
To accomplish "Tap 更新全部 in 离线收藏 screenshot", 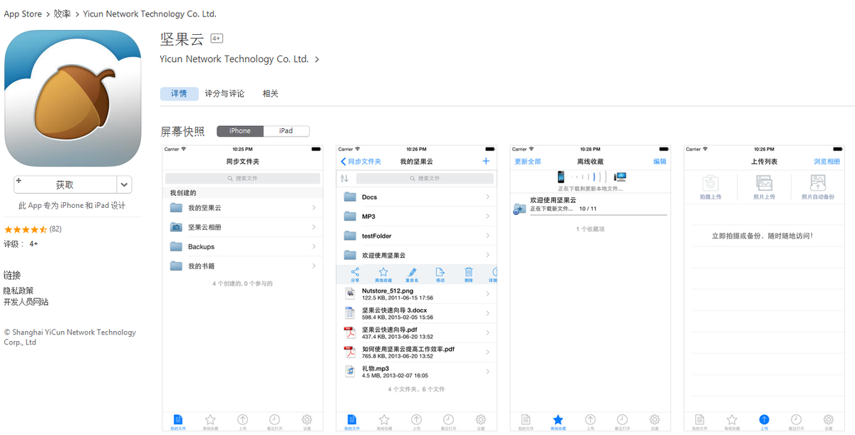I will [x=528, y=162].
